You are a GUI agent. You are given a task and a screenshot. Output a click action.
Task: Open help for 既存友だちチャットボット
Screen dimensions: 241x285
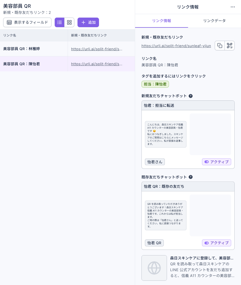point(191,177)
